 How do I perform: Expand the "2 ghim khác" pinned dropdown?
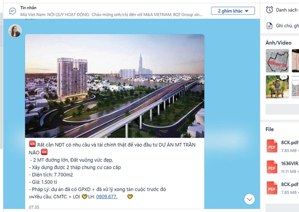(233, 11)
